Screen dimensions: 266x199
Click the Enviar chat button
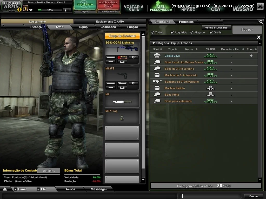click(254, 196)
